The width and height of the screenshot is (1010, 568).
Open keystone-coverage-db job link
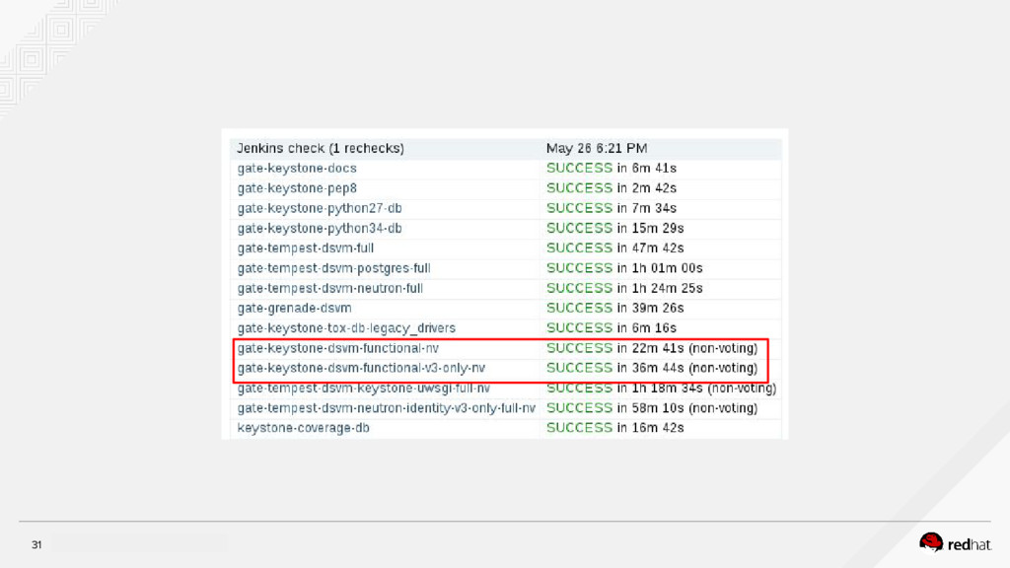tap(303, 428)
